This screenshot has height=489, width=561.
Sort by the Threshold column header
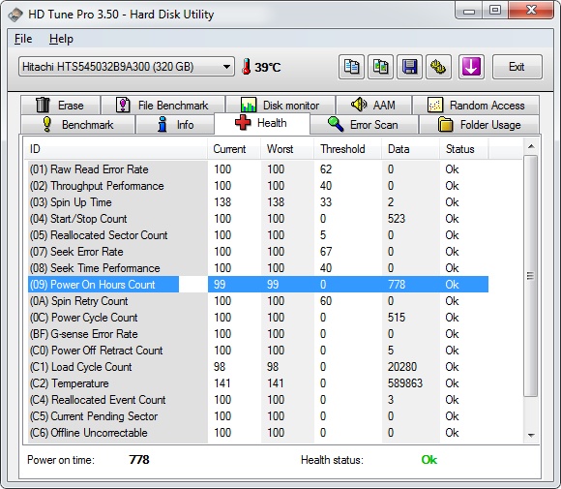342,149
